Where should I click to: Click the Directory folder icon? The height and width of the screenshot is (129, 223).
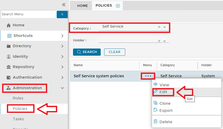coord(9,46)
